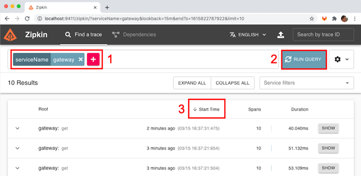Click the site info icon in address bar

point(39,19)
